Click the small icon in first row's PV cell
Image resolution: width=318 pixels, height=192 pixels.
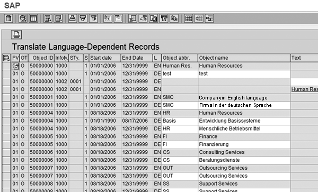pyautogui.click(x=15, y=66)
